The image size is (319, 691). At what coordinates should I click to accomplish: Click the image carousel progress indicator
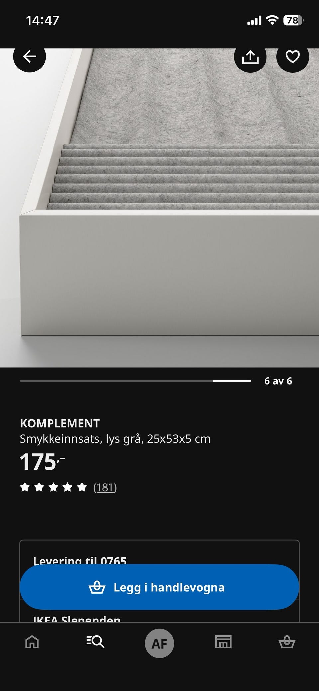point(135,381)
